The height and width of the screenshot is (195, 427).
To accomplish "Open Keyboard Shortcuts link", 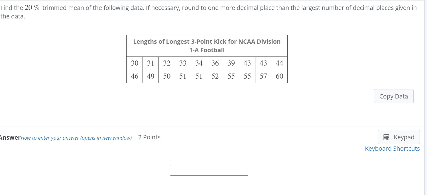I will [392, 148].
